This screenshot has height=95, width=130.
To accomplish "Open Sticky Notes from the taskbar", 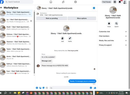I will [x=19, y=93].
